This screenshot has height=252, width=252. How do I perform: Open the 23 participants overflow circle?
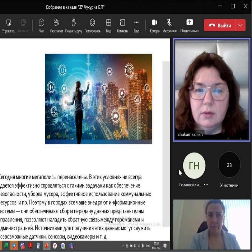(x=229, y=165)
